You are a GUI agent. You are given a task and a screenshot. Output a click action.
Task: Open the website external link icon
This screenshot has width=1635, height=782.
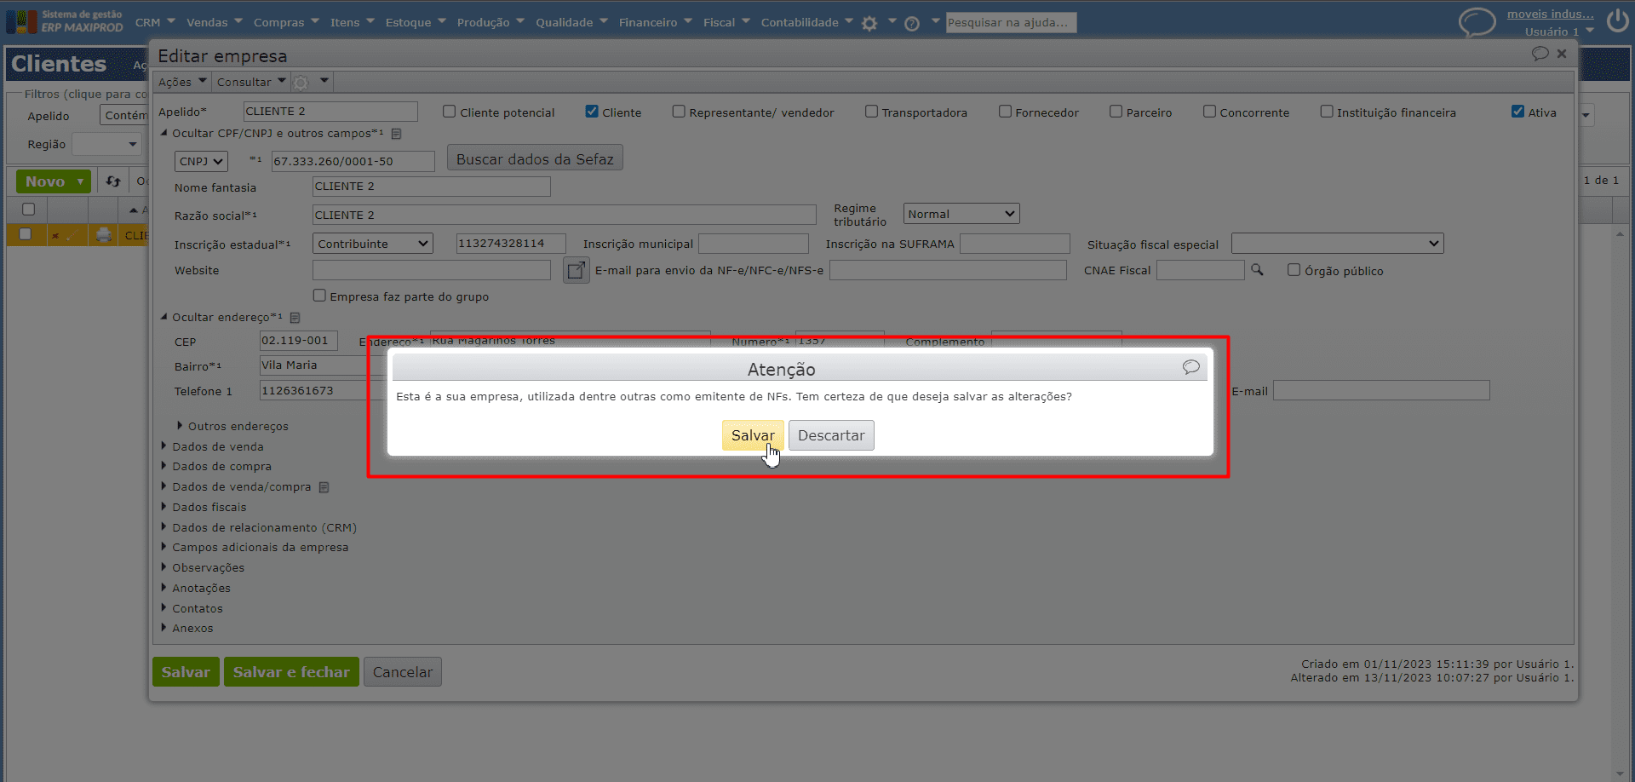577,270
